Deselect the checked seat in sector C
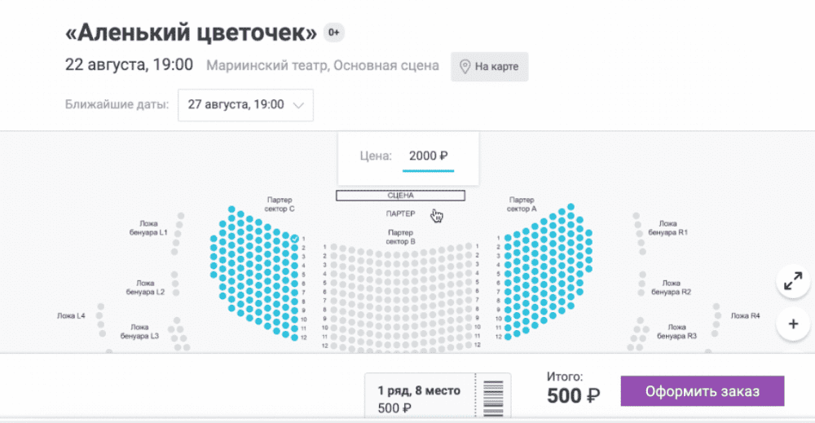Screen dimensions: 815x423 [295, 239]
